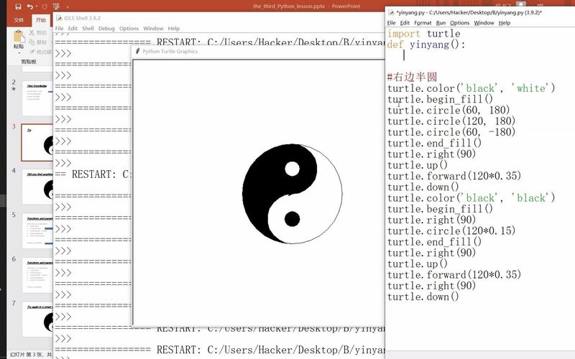Click the black dot in yin-yang drawing
The width and height of the screenshot is (575, 359).
(x=293, y=219)
